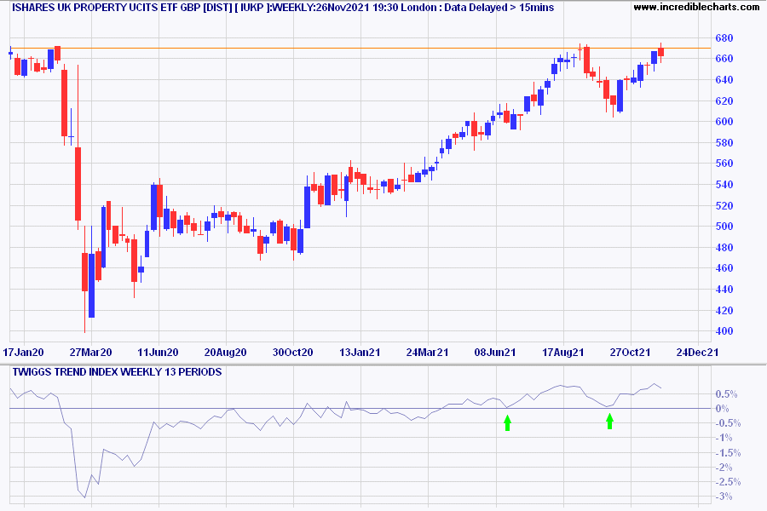Click the 20Aug20 date label
The height and width of the screenshot is (511, 767).
[x=226, y=352]
